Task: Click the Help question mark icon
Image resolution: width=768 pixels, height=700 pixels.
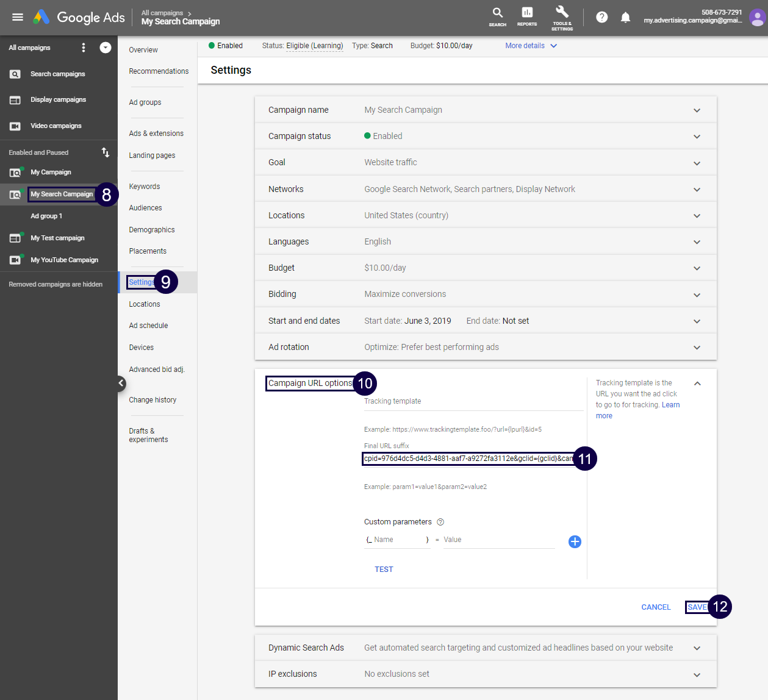Action: (x=601, y=17)
